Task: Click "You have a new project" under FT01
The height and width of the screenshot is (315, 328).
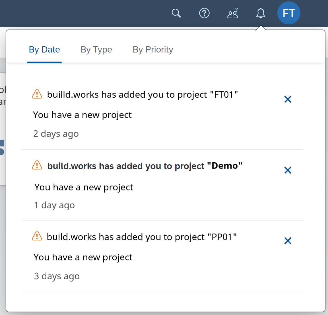Action: click(82, 115)
